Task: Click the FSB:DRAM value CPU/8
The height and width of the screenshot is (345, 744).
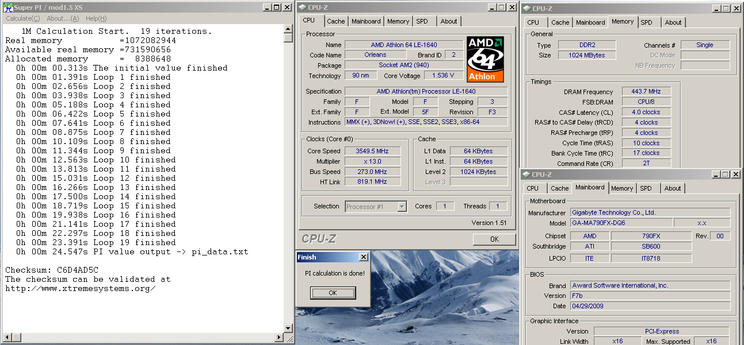Action: point(646,102)
